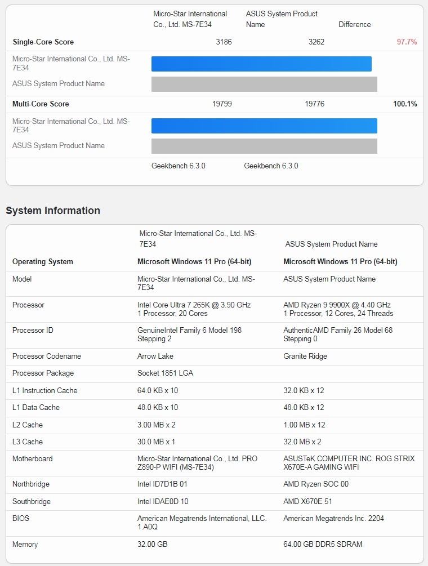Click the Southbridge row label

click(x=32, y=502)
